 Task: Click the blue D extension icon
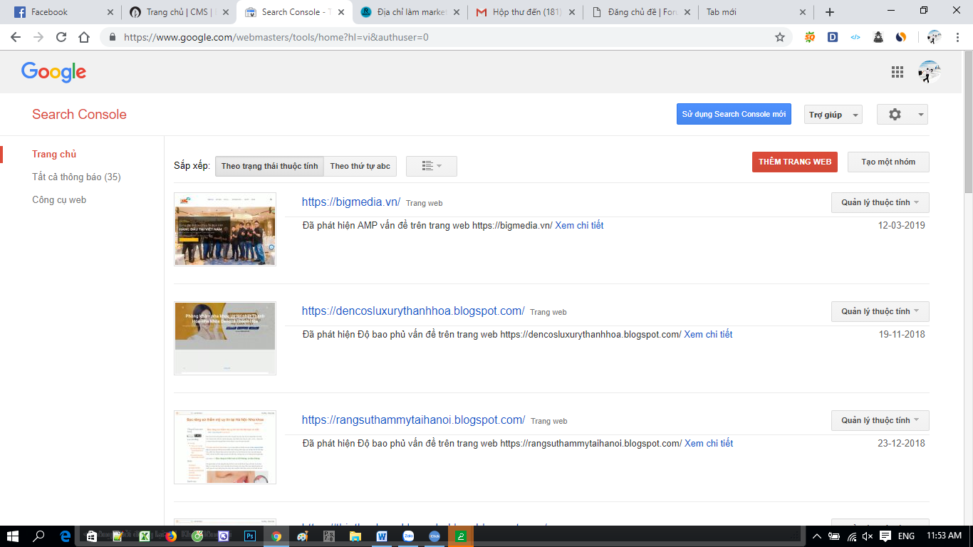[x=833, y=37]
